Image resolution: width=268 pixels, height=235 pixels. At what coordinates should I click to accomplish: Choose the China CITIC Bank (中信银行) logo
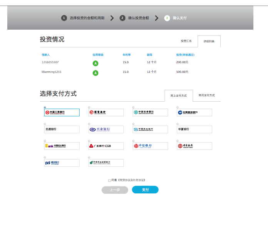coord(150,146)
